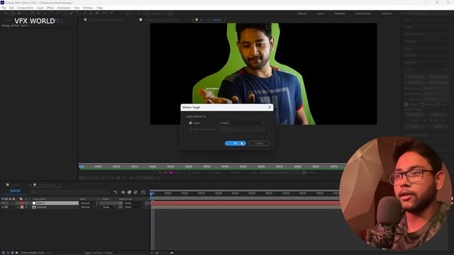Switch to the Default workspace
Image resolution: width=454 pixels, height=255 pixels.
click(x=301, y=13)
